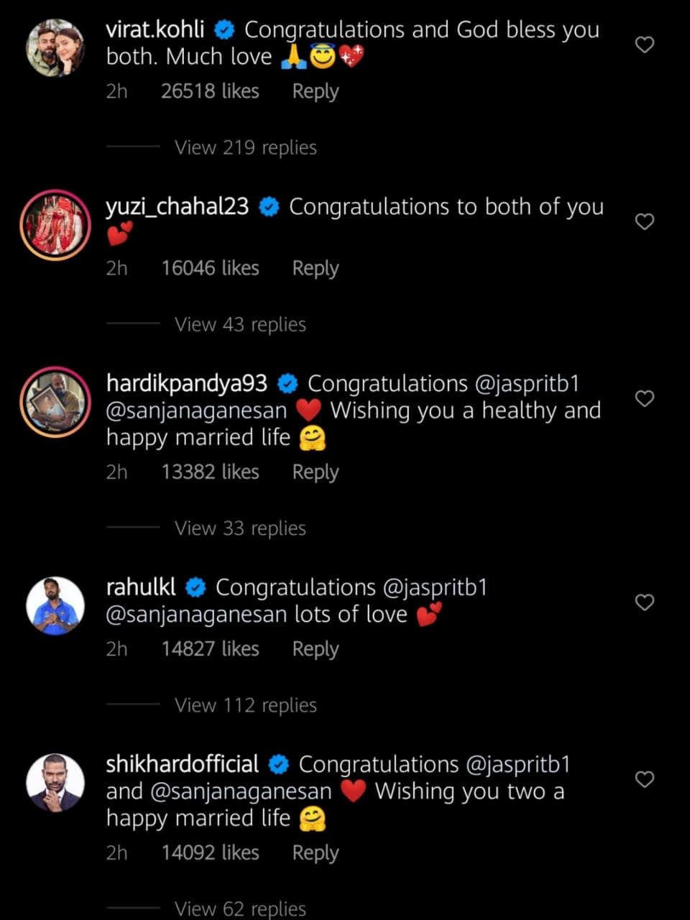This screenshot has width=690, height=920.
Task: Open rahulkl's profile avatar
Action: click(x=55, y=606)
